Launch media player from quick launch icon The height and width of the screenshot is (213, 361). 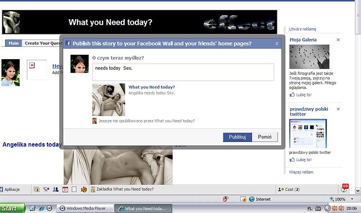coord(49,208)
